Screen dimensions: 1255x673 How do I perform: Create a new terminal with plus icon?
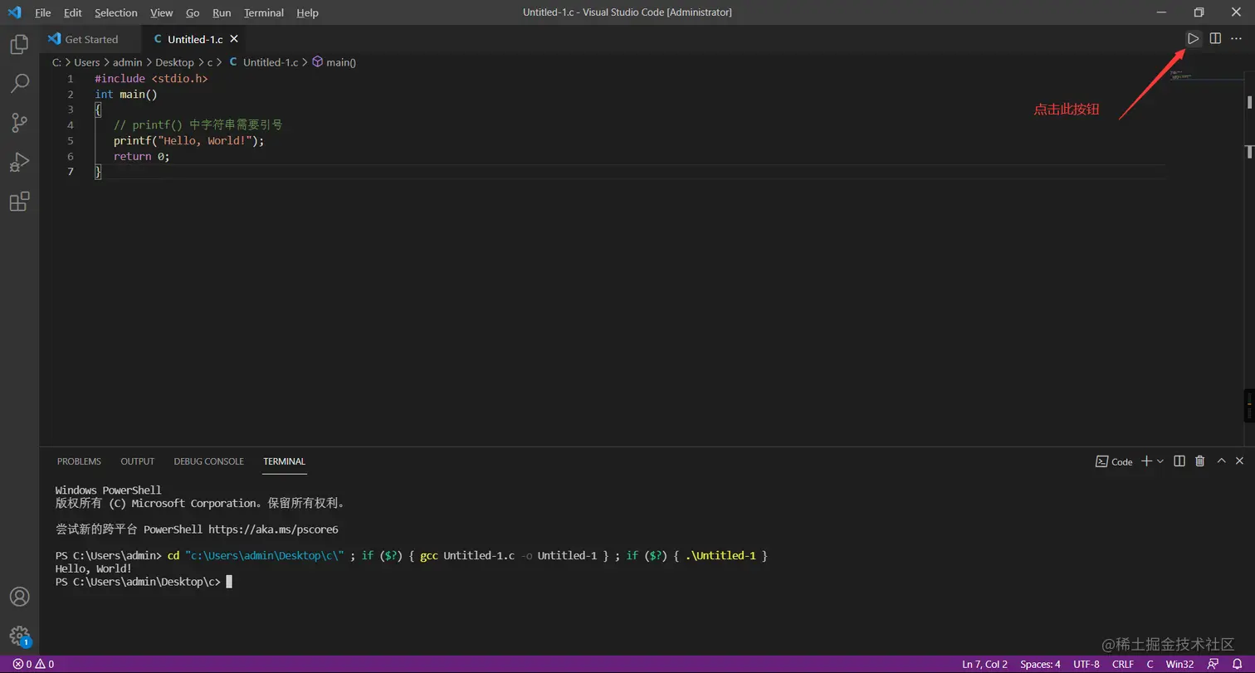point(1146,461)
